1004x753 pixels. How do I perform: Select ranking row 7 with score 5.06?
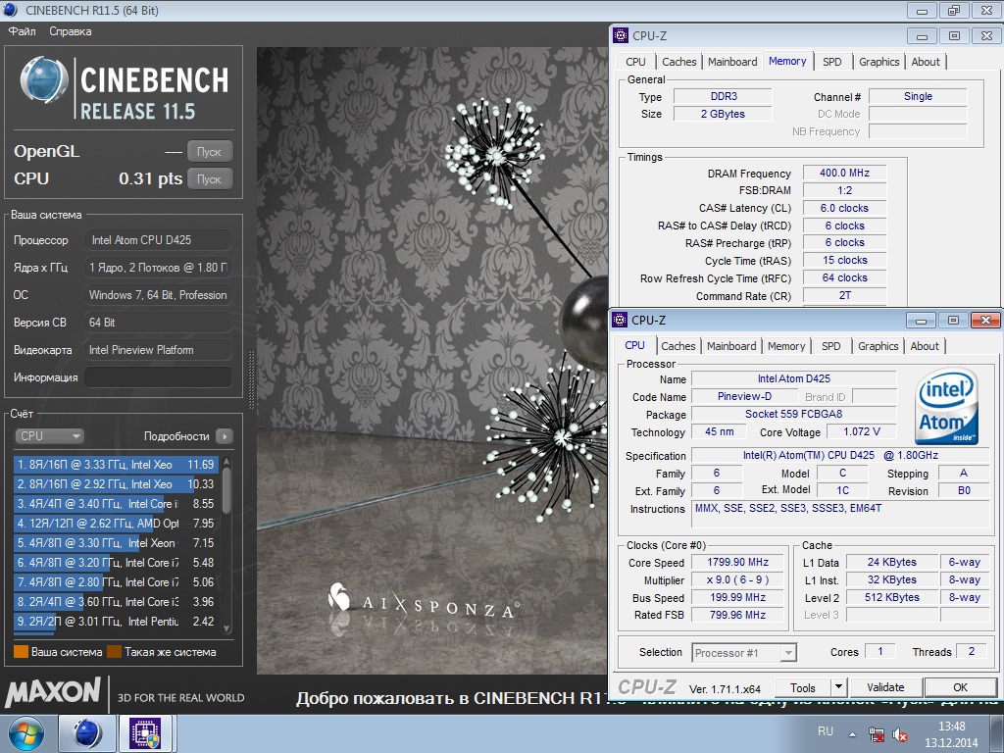(x=116, y=582)
